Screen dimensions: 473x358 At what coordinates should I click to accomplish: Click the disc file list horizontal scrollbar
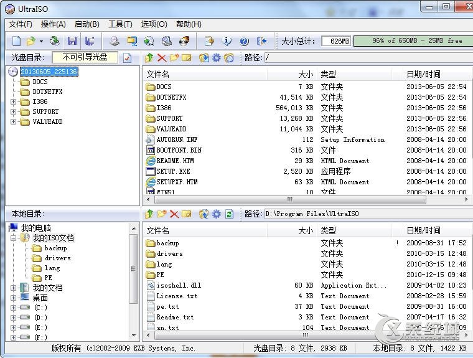tap(290, 199)
